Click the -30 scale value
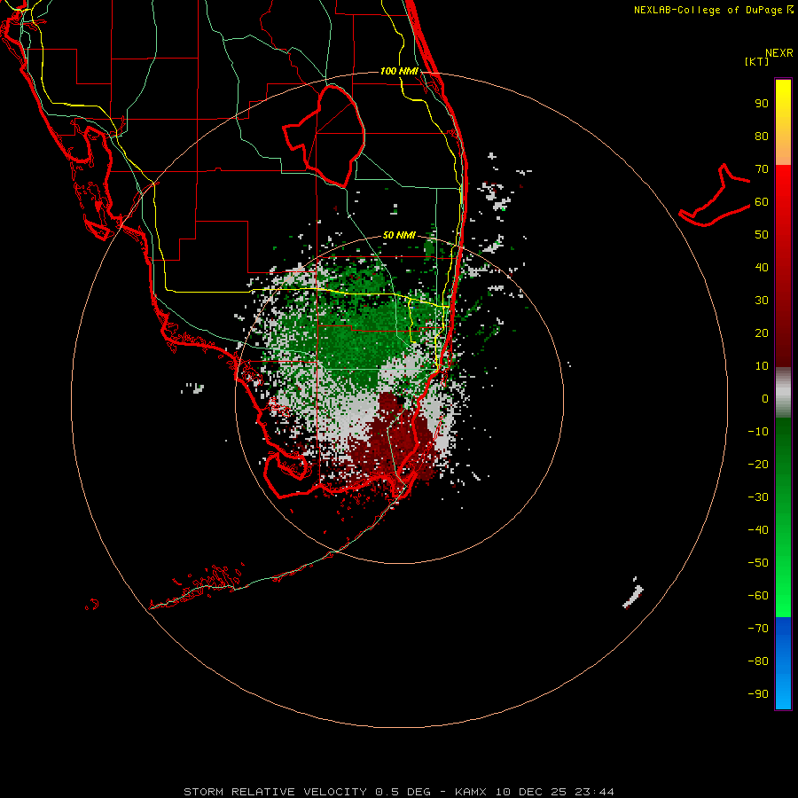The image size is (798, 798). [758, 497]
